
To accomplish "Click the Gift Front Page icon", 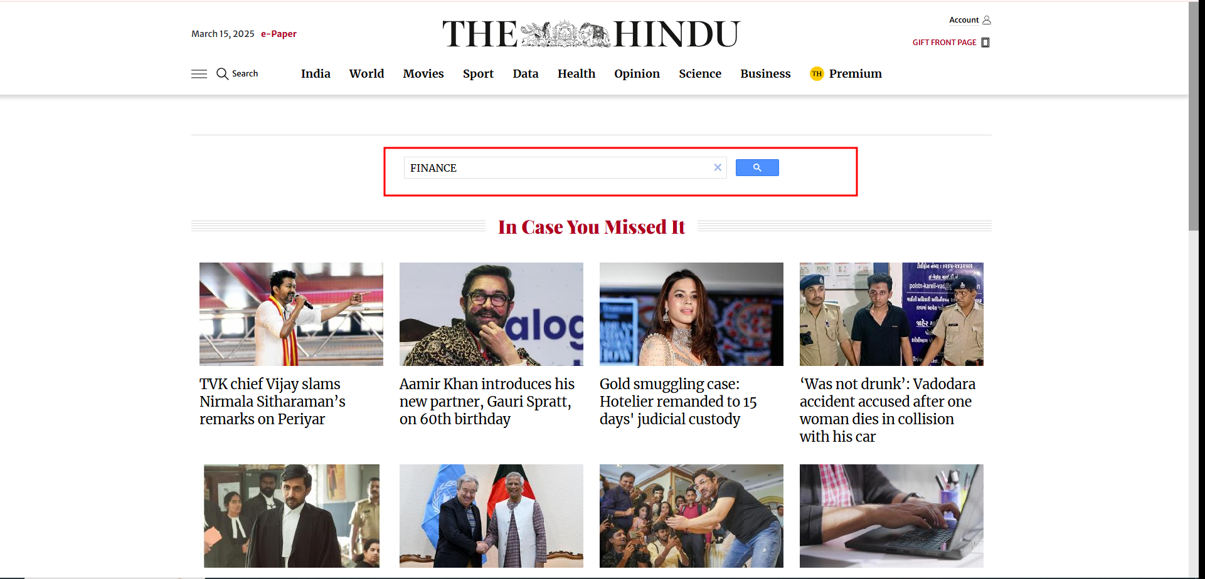I will tap(985, 43).
